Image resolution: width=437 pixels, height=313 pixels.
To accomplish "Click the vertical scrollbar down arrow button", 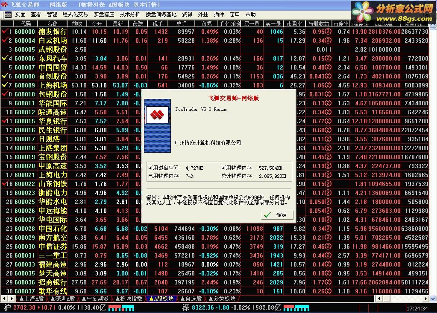I will click(x=433, y=299).
